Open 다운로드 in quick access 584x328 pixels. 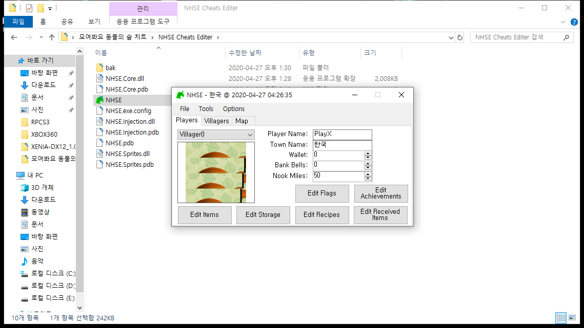click(43, 85)
